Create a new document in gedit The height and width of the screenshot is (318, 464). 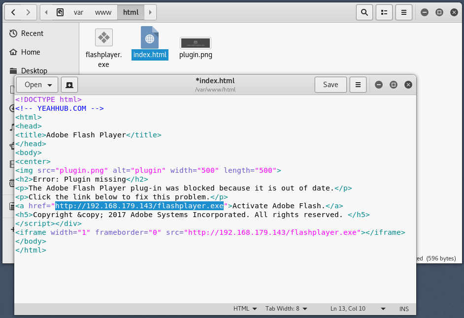(x=69, y=85)
